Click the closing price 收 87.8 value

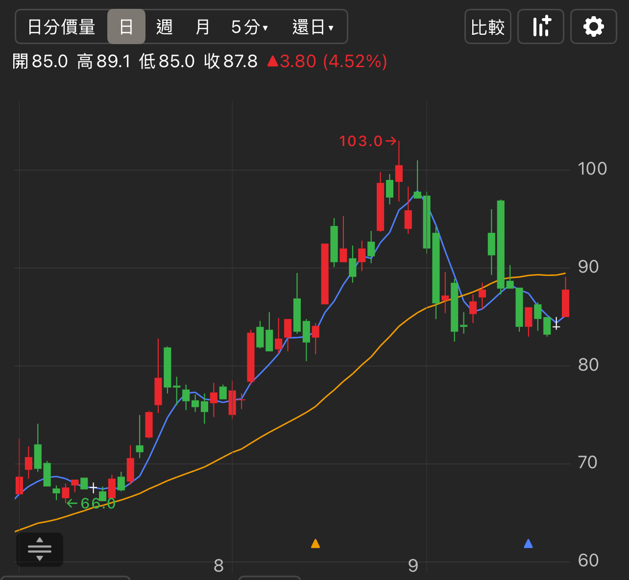[231, 62]
